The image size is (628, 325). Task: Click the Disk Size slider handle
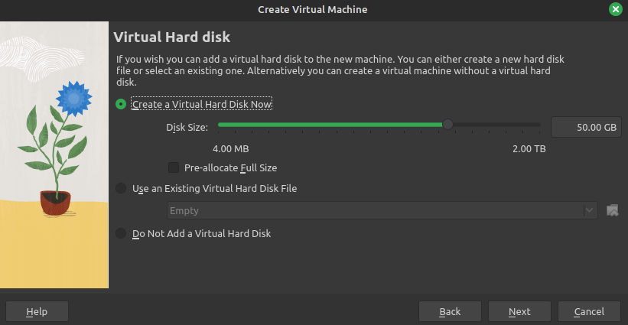point(447,125)
